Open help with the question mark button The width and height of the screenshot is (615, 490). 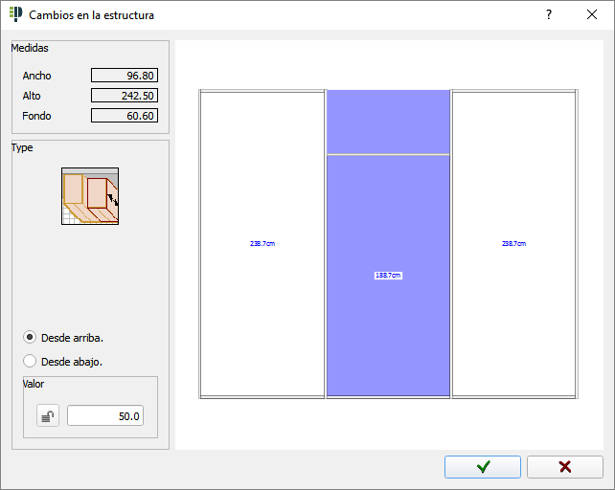click(x=549, y=15)
